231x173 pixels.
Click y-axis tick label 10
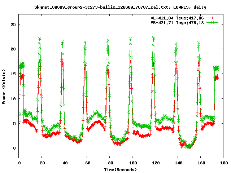pyautogui.click(x=13, y=99)
